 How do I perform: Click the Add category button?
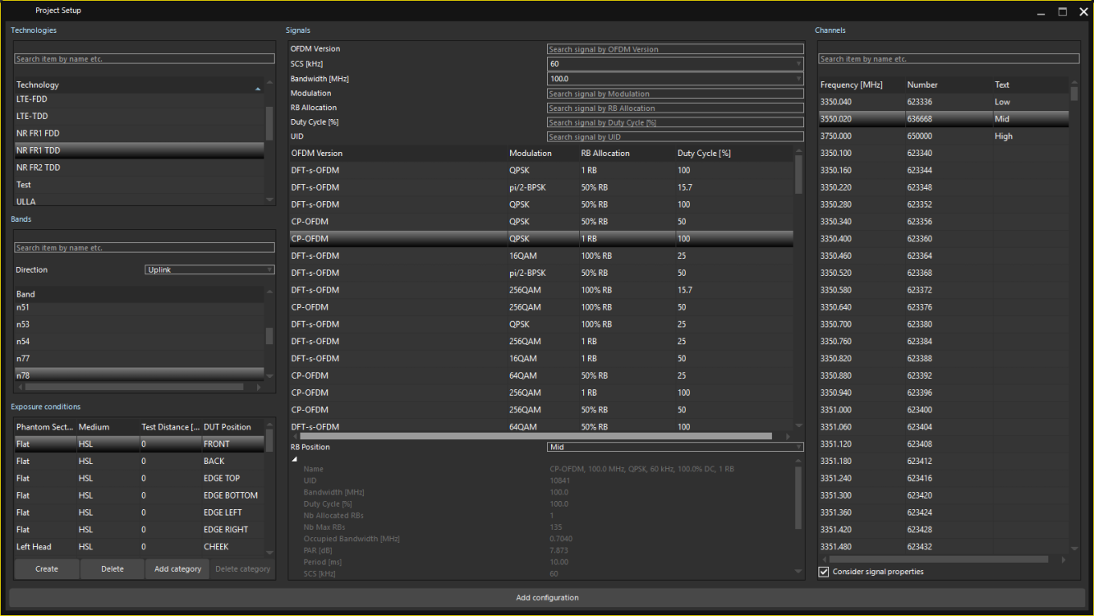[177, 568]
